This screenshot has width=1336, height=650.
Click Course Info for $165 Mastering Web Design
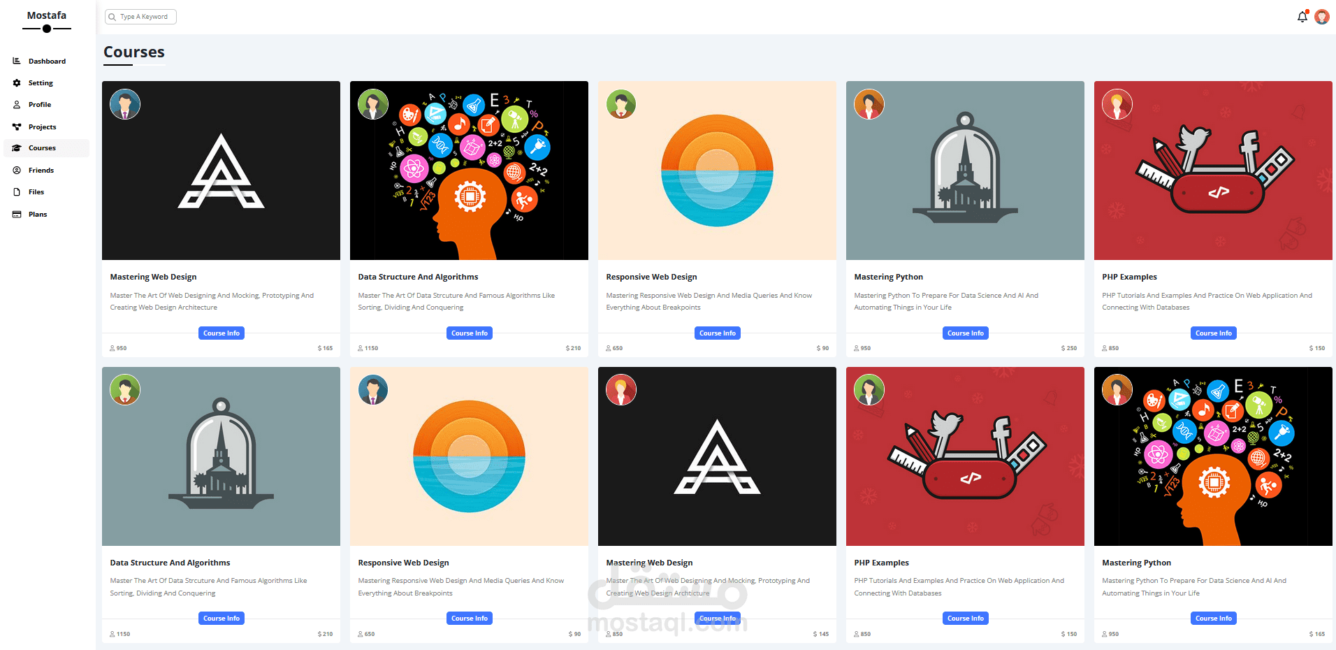pyautogui.click(x=221, y=333)
